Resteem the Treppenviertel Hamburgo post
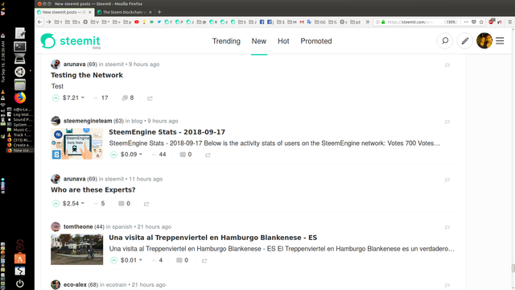 click(x=204, y=260)
